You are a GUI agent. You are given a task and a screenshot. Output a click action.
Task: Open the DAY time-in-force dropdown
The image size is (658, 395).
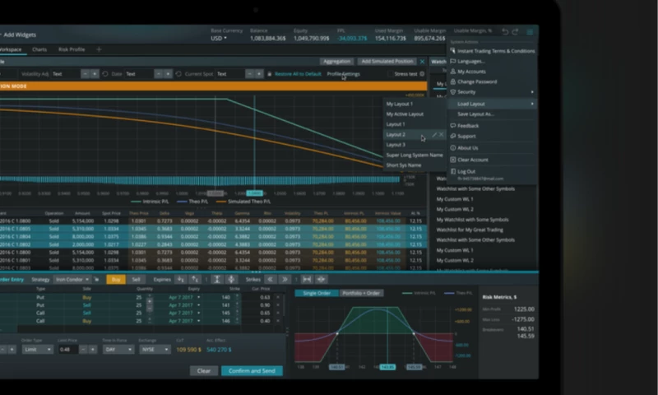coord(119,349)
